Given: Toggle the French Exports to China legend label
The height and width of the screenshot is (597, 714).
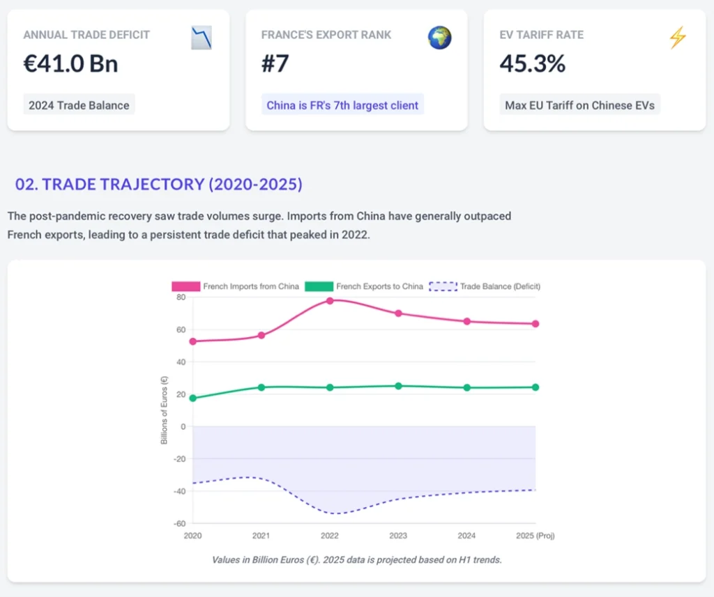Looking at the screenshot, I should [x=379, y=286].
